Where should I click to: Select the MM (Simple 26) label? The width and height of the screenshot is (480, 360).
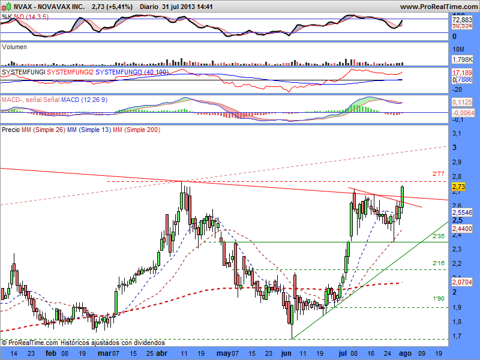coord(43,130)
